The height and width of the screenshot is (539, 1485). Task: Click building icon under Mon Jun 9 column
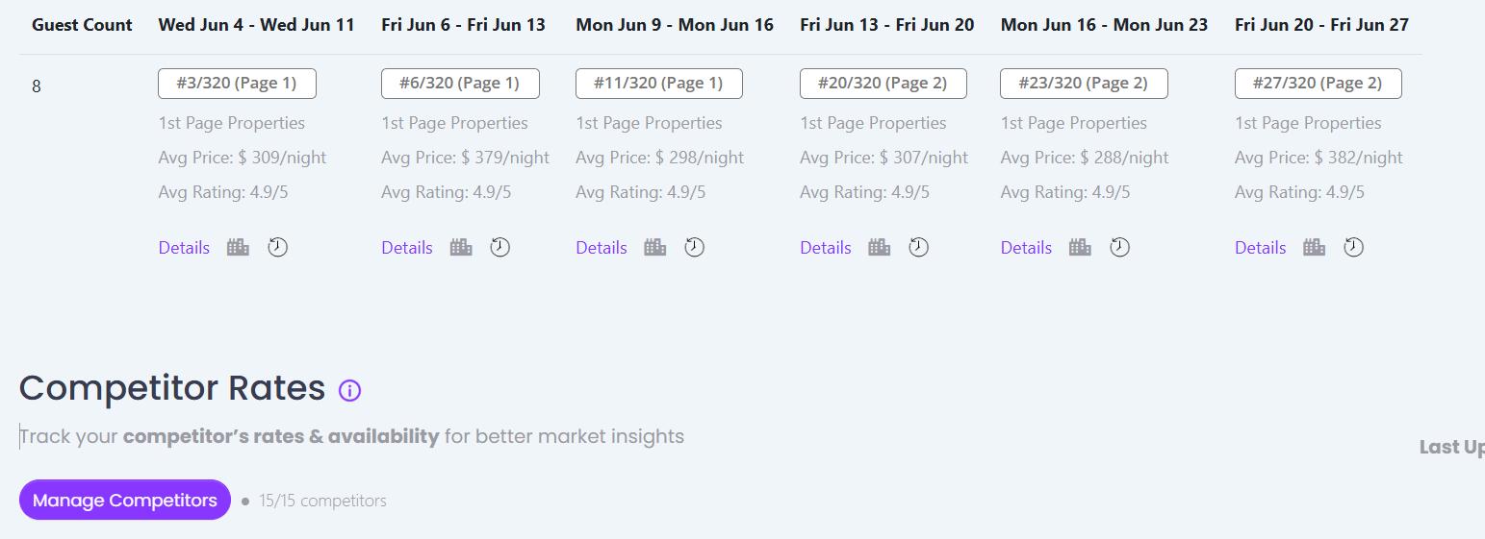point(655,248)
